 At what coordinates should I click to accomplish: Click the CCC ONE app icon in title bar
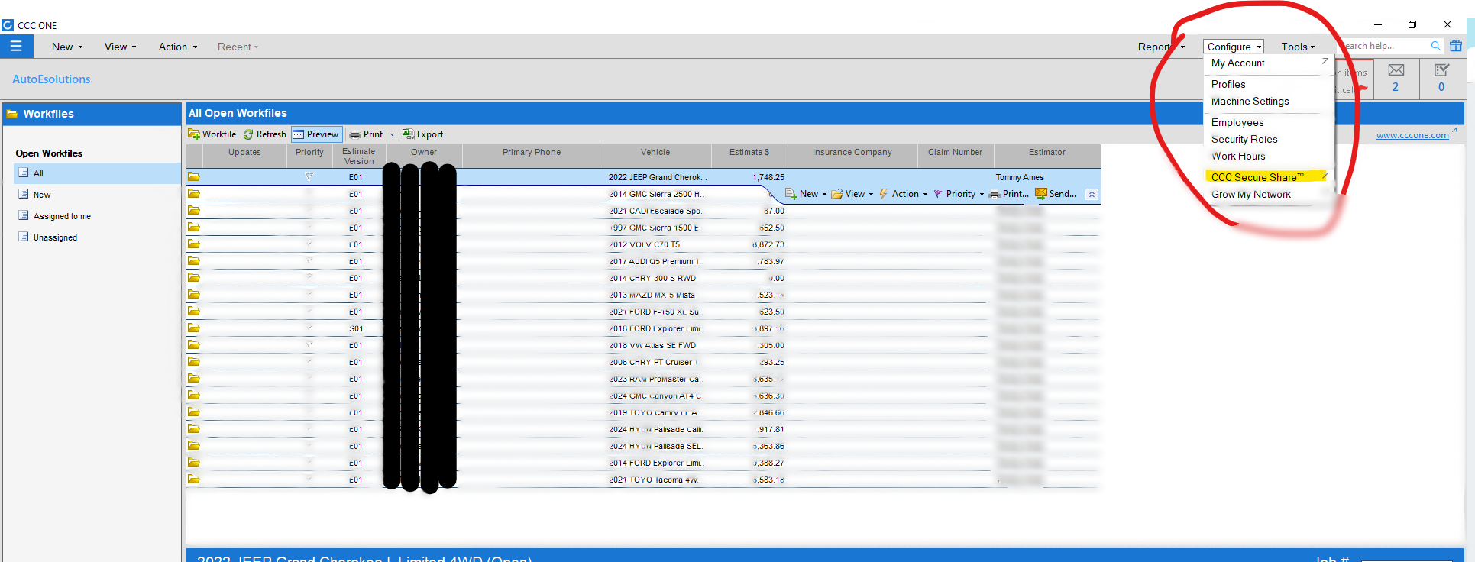(8, 25)
